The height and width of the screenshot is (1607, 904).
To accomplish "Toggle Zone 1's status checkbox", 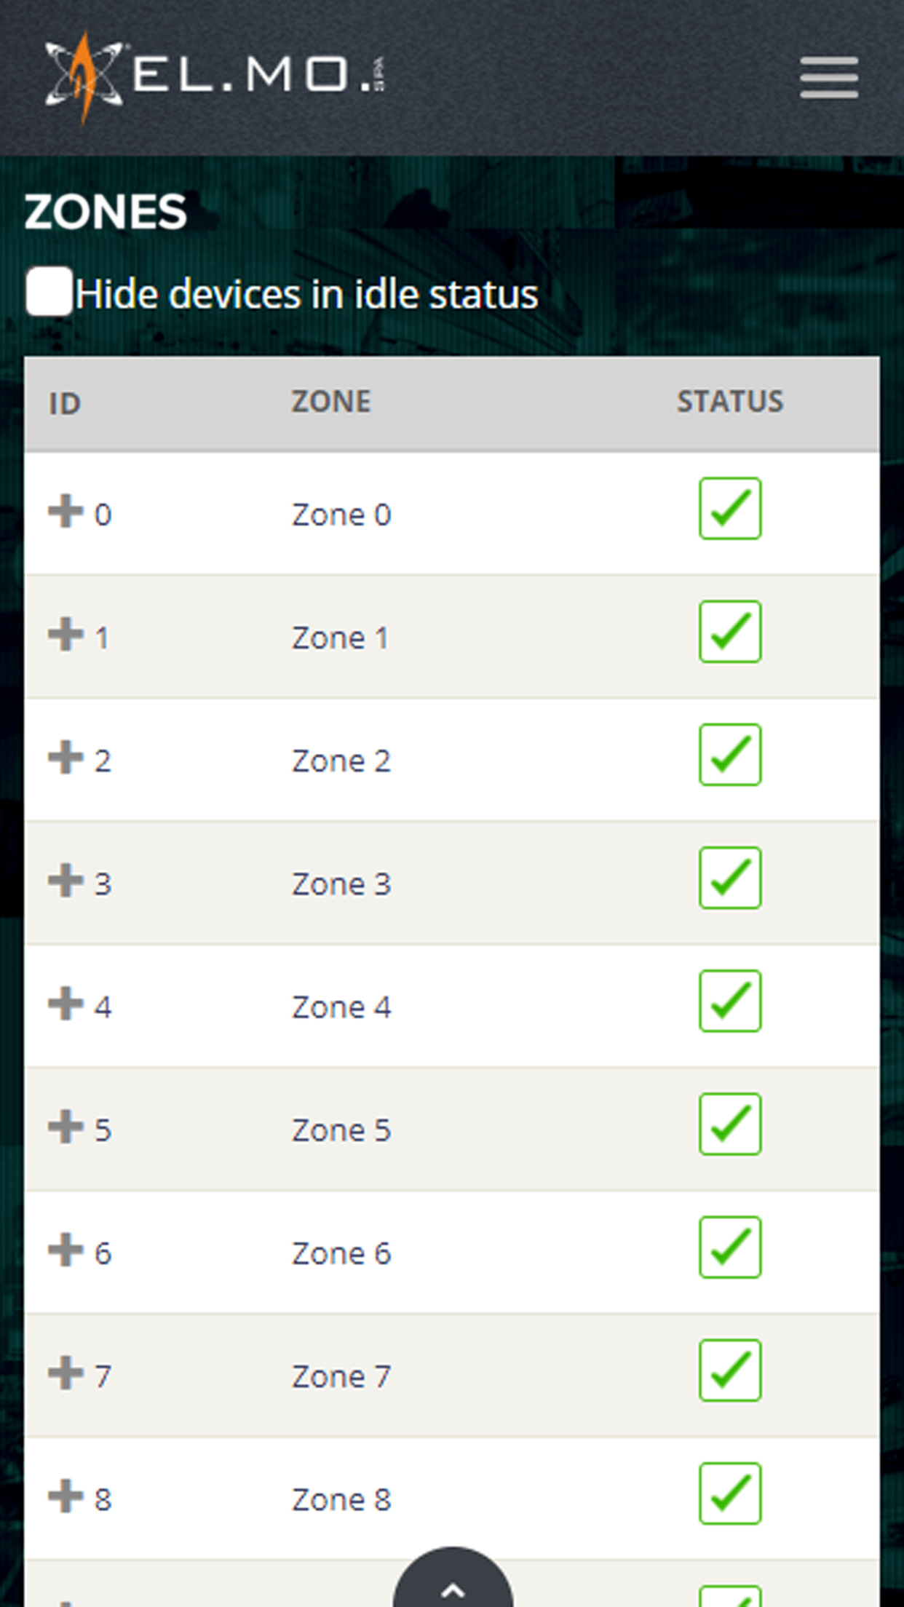I will pos(730,631).
